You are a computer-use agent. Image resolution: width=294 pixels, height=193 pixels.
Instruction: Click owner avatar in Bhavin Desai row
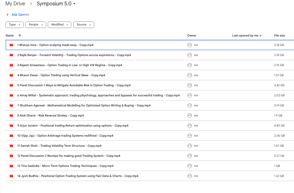(x=190, y=75)
